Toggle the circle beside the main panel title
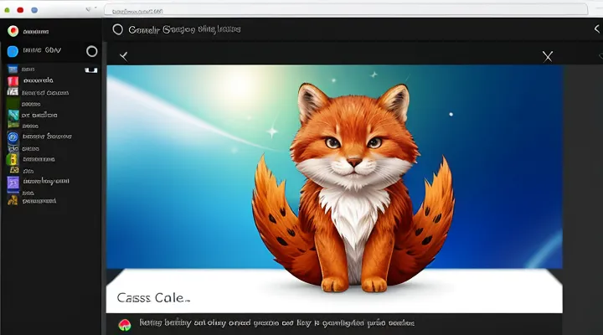 (x=117, y=29)
